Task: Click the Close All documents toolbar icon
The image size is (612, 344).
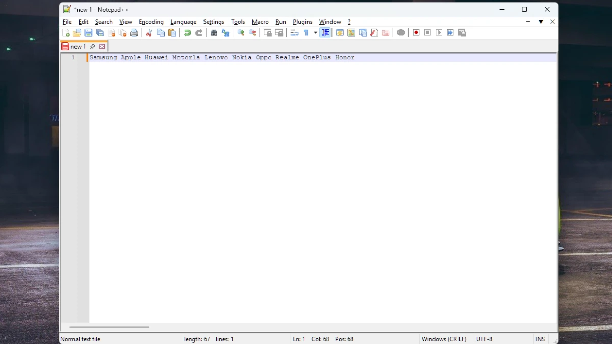Action: (122, 33)
